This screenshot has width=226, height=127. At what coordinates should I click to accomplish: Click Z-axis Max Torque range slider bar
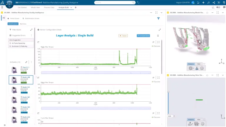pos(96,108)
